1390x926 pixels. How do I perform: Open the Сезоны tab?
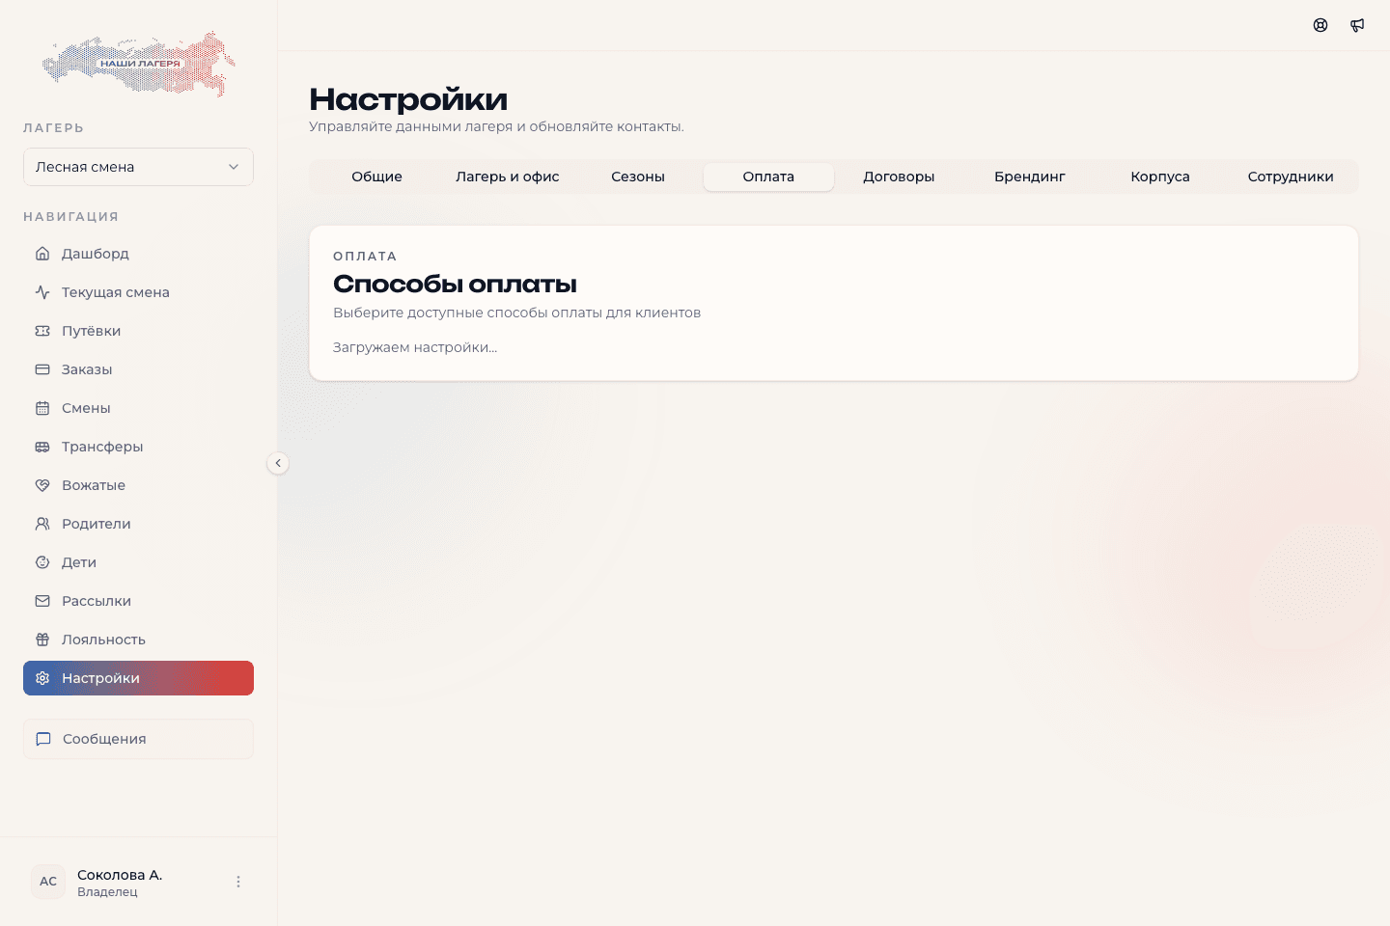pyautogui.click(x=638, y=177)
